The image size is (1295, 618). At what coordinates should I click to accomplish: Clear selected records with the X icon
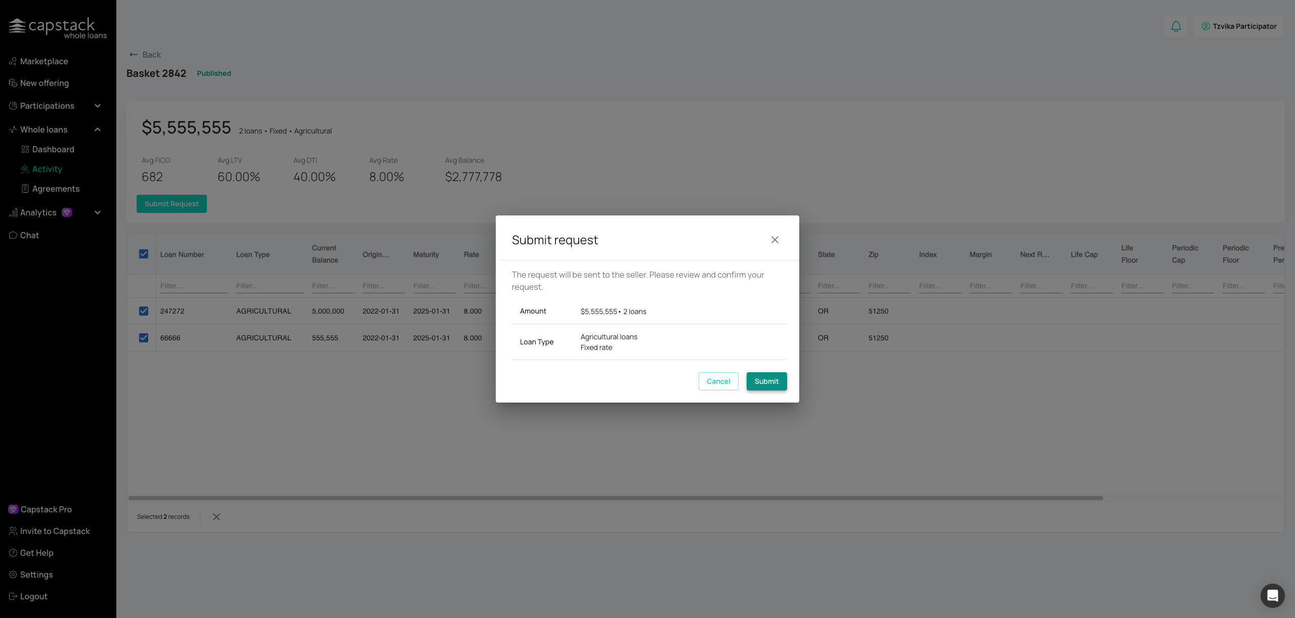[217, 517]
